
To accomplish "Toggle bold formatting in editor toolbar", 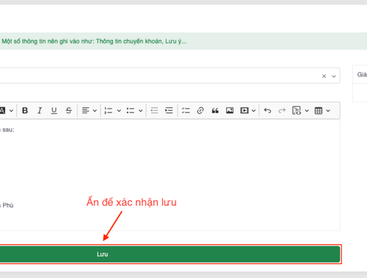I will coord(25,111).
